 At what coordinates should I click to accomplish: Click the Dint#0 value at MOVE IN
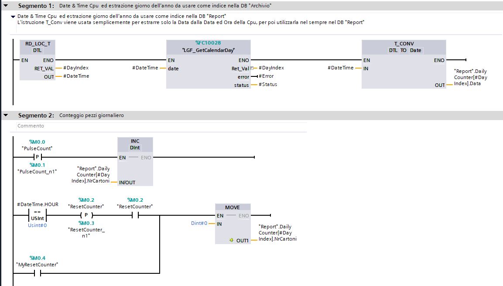point(199,223)
